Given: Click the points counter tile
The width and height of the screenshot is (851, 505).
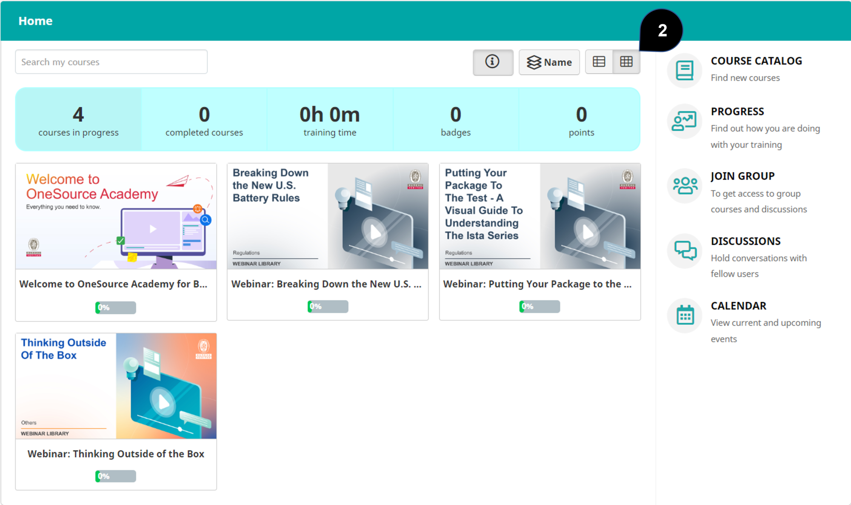Looking at the screenshot, I should [x=581, y=120].
